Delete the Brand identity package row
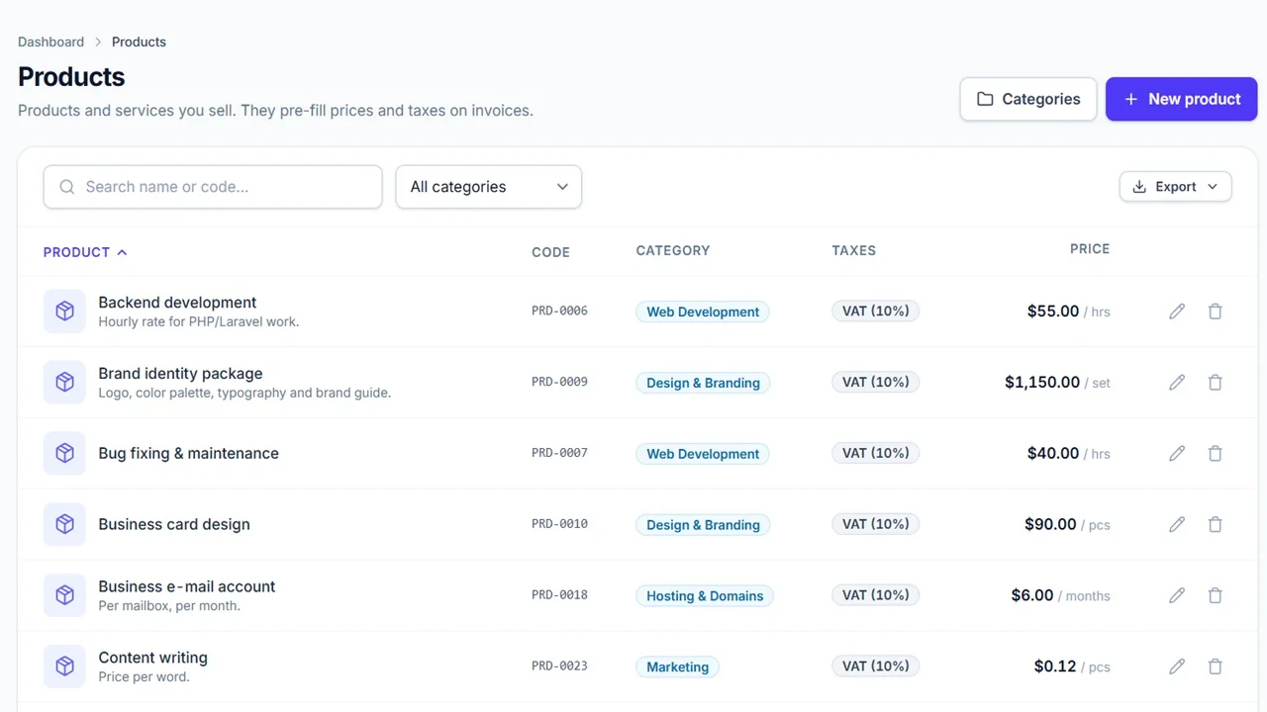 point(1216,383)
